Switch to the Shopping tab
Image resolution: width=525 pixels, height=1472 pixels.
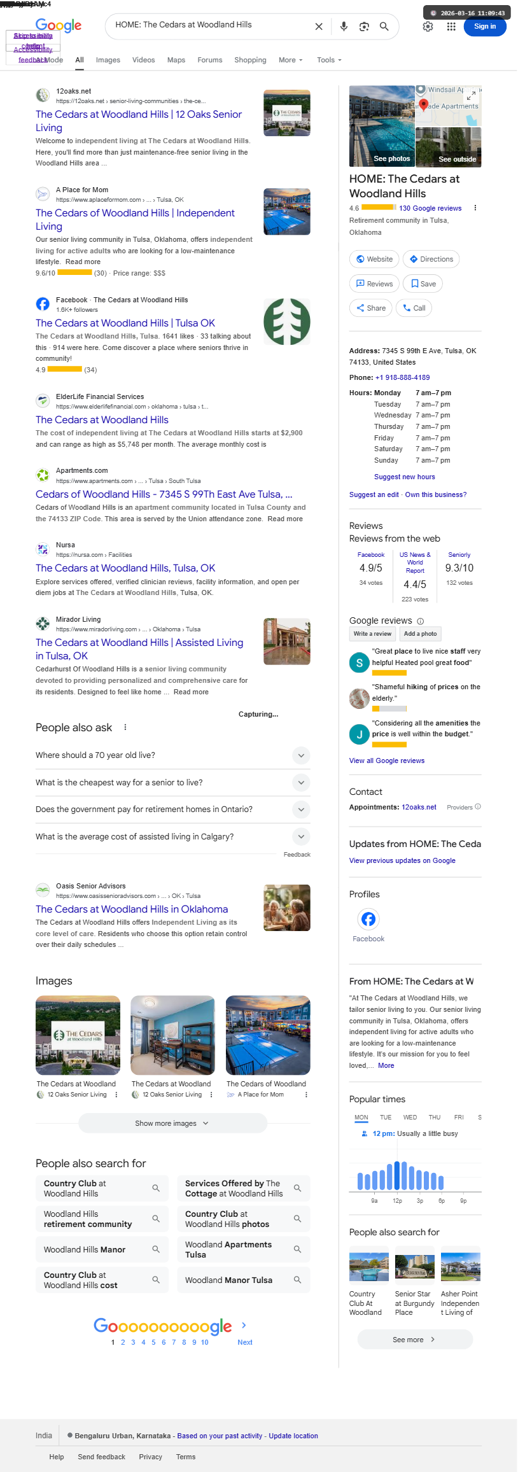(x=250, y=60)
